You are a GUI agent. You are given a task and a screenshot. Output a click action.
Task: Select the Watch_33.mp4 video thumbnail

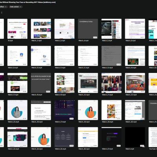[x=17, y=137]
